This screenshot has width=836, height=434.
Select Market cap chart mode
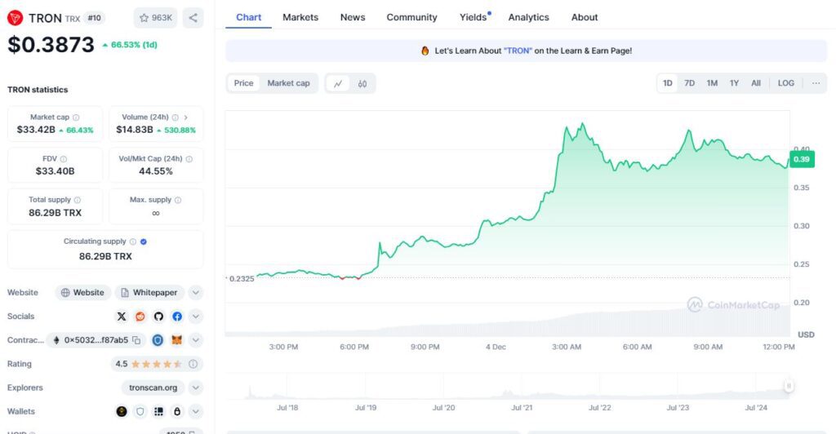coord(288,83)
